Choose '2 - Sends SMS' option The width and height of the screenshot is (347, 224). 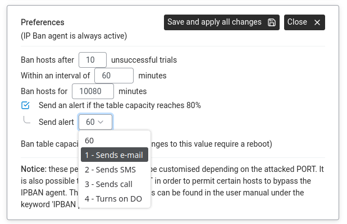pos(115,170)
